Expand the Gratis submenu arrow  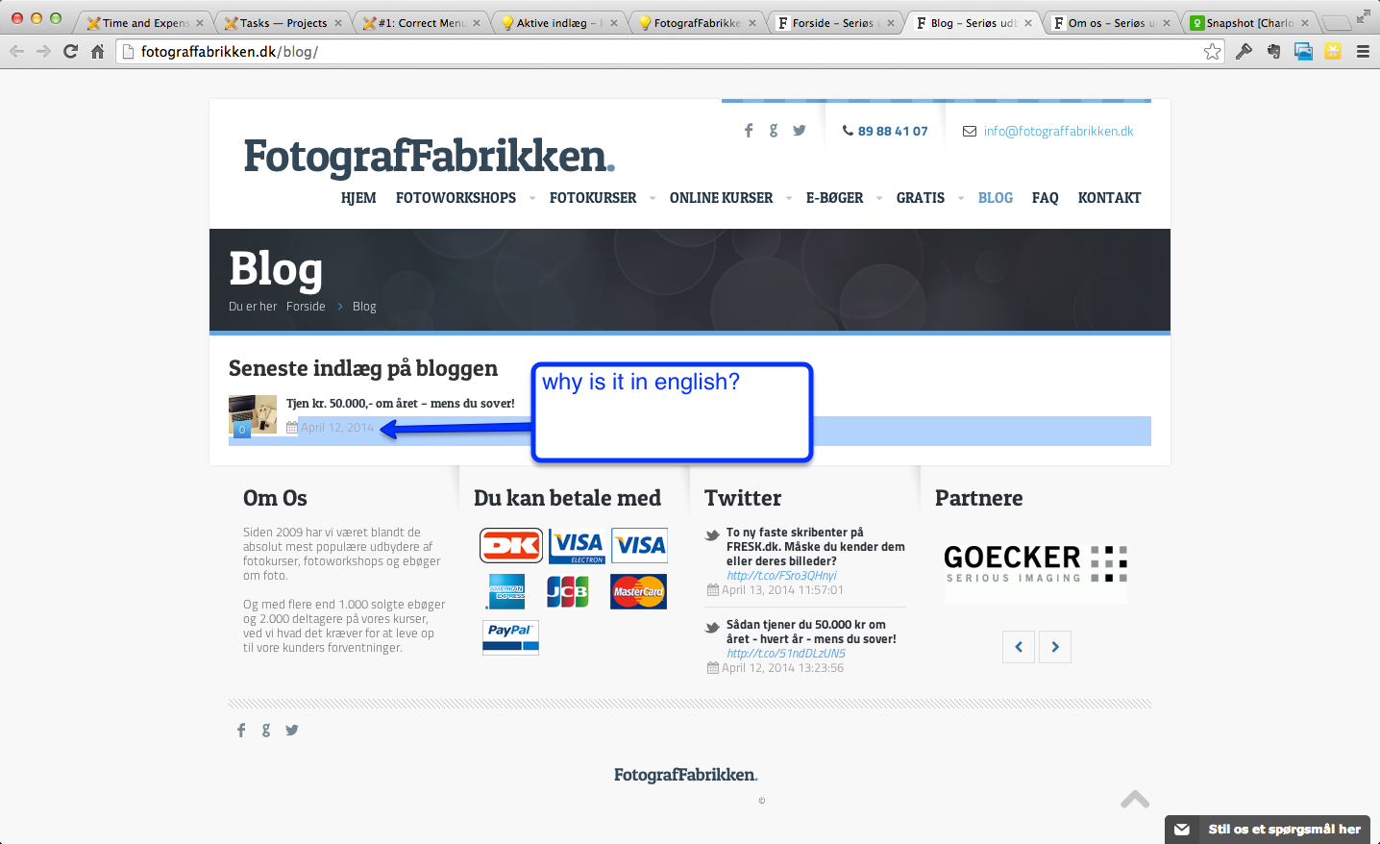[961, 199]
